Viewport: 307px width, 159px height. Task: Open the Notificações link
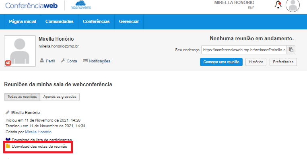pyautogui.click(x=99, y=61)
